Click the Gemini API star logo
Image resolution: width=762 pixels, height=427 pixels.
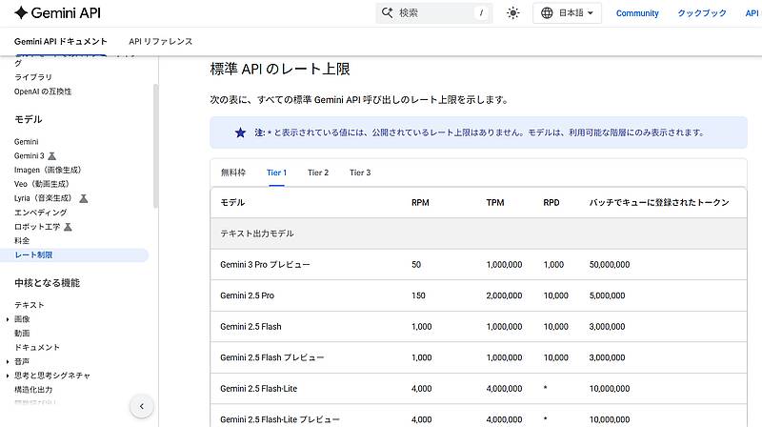pyautogui.click(x=21, y=12)
